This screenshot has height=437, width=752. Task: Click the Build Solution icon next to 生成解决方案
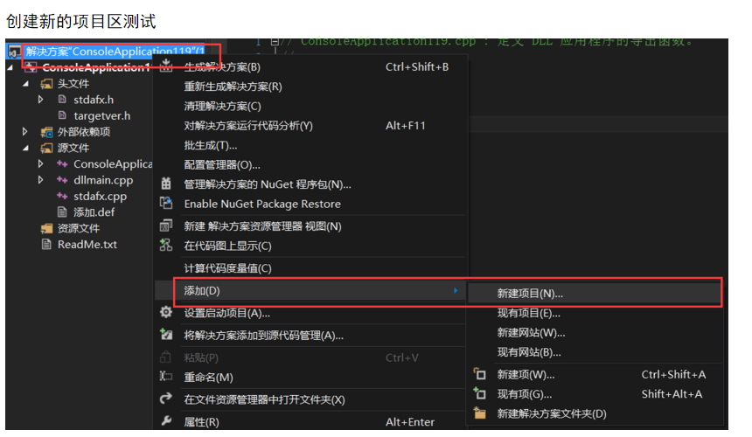(166, 66)
